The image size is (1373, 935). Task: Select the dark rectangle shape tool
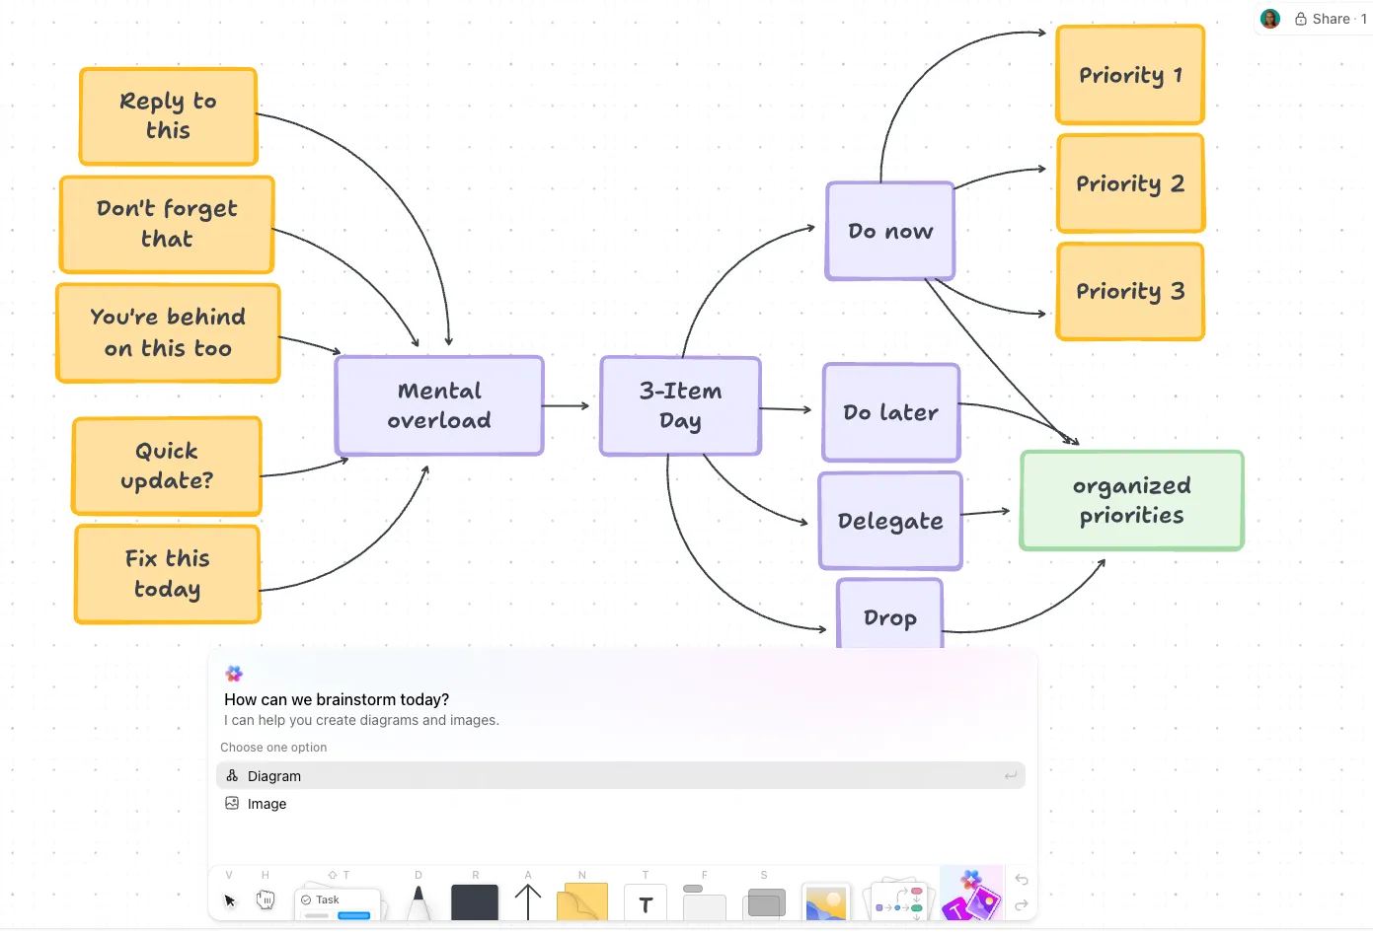[475, 901]
